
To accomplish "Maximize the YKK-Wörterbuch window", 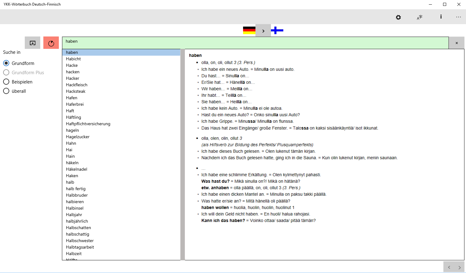I will pyautogui.click(x=445, y=4).
